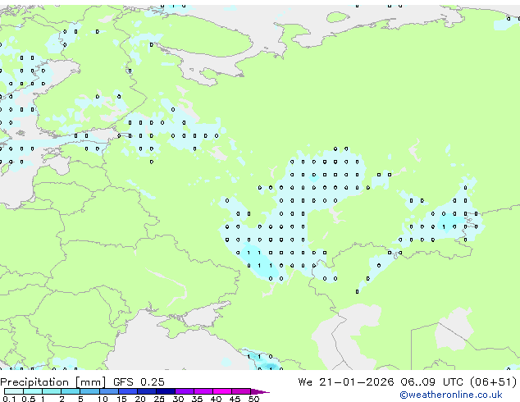Open the weatheronline.co.uk copyright link
The height and width of the screenshot is (402, 520).
[x=451, y=395]
